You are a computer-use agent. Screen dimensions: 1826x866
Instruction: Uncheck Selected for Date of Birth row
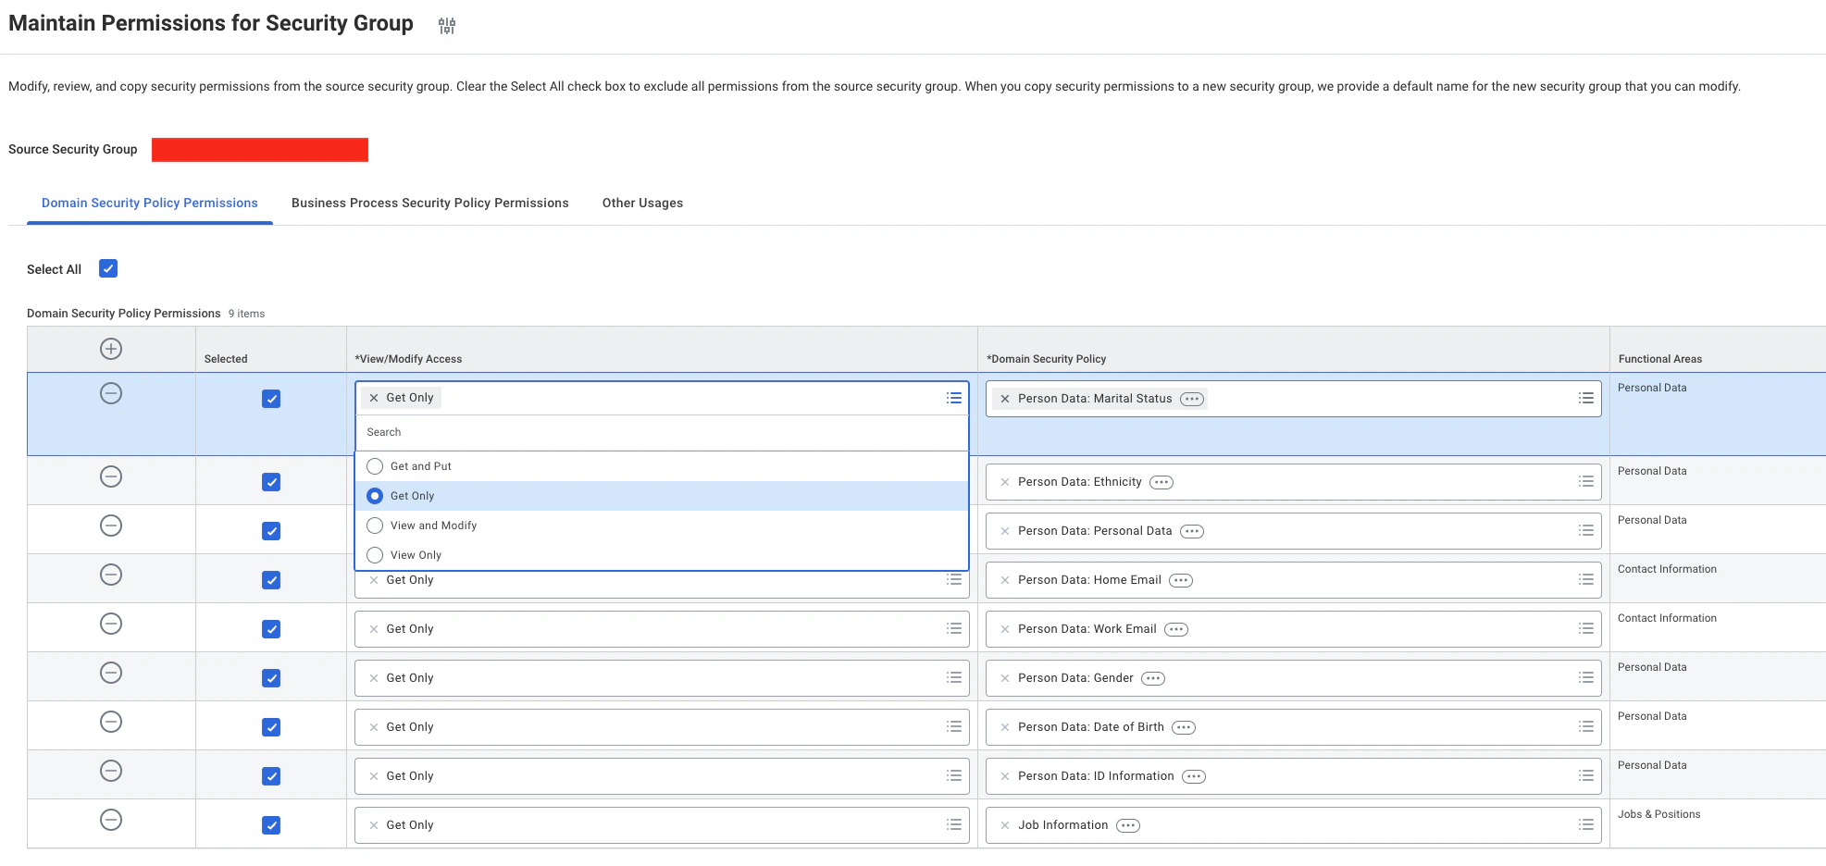pyautogui.click(x=271, y=727)
